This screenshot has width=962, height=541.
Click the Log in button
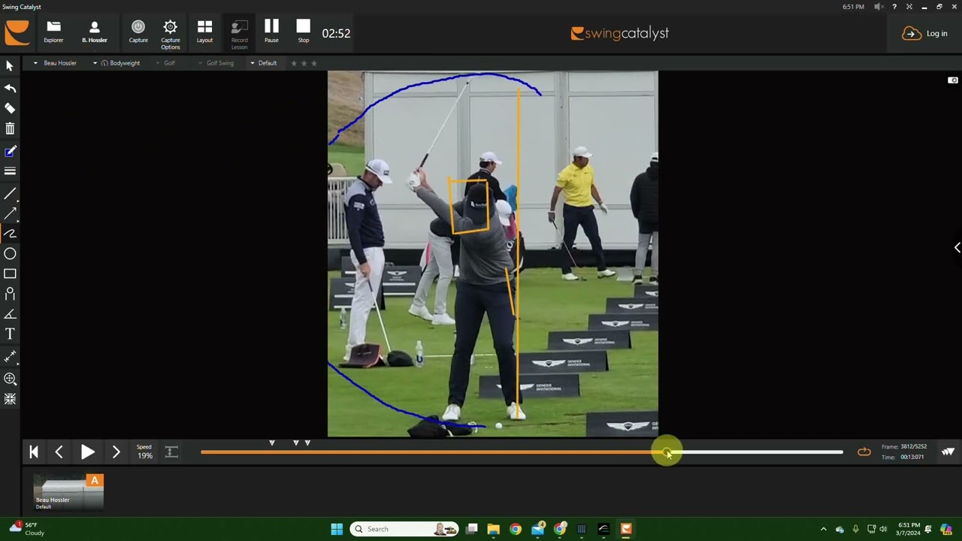[927, 33]
